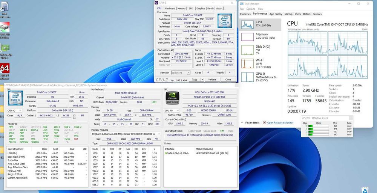
Task: Click the Close button in CPU-Z footer
Action: 228,80
